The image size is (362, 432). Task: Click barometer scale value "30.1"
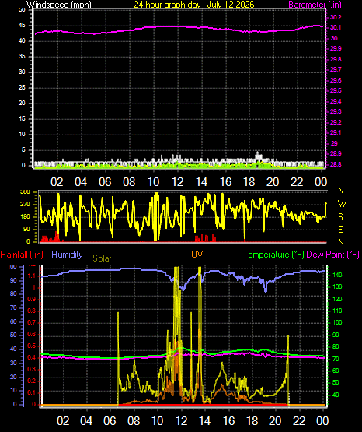(x=336, y=27)
